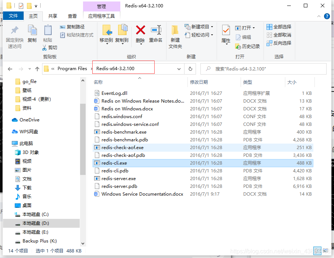Click the Copy ribbon icon

pyautogui.click(x=32, y=34)
